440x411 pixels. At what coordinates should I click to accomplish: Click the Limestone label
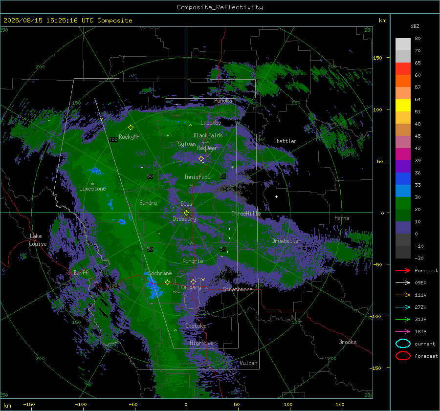92,189
